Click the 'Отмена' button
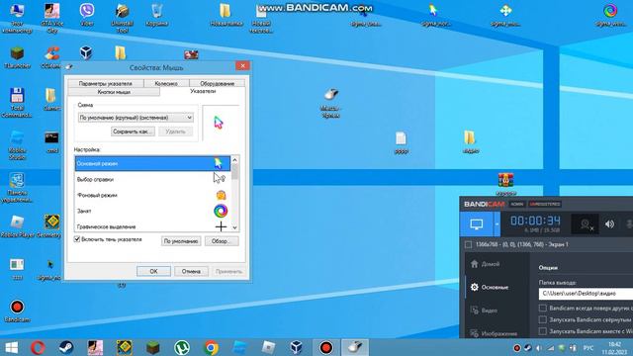The height and width of the screenshot is (356, 633). [x=191, y=271]
